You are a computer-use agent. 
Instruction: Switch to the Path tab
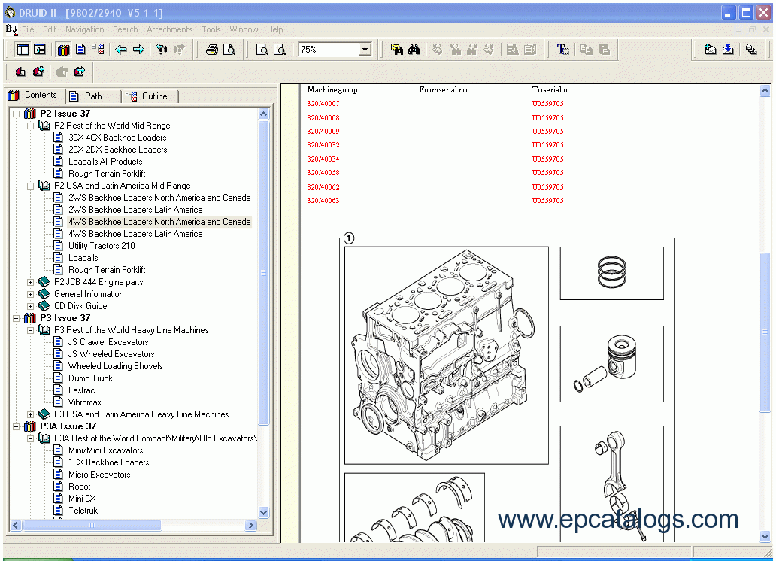click(93, 96)
